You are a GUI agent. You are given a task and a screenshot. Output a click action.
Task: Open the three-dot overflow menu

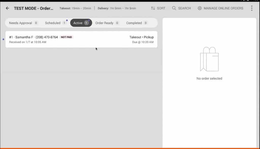[x=252, y=8]
